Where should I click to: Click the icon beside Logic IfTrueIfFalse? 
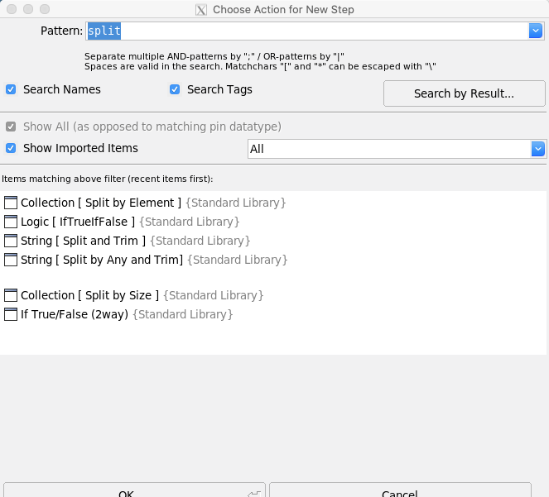pos(11,222)
